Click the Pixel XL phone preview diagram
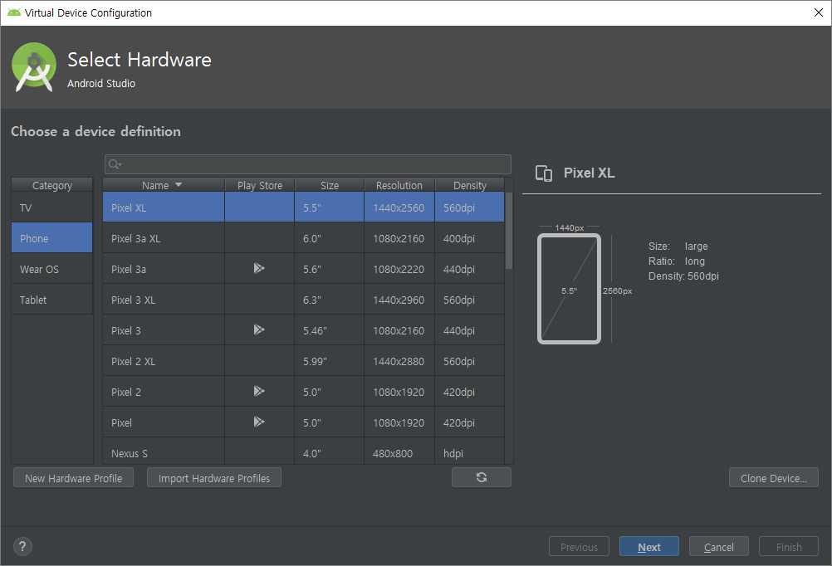This screenshot has width=832, height=566. [x=569, y=289]
